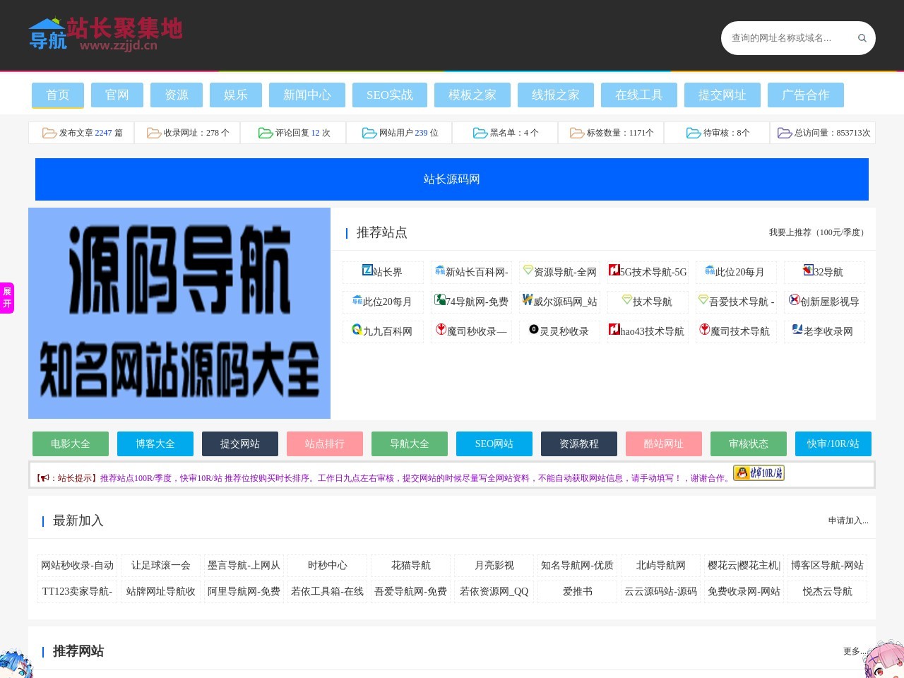Click the 站长聚集地 site logo
The image size is (904, 678).
click(106, 35)
